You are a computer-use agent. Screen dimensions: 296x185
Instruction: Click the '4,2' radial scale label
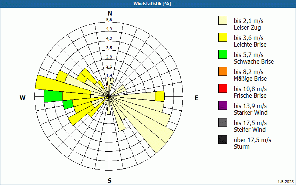click(x=109, y=38)
